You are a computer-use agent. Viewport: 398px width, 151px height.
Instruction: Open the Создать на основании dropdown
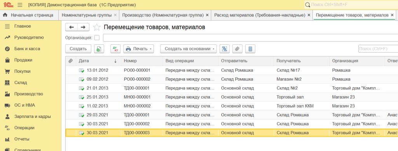189,49
